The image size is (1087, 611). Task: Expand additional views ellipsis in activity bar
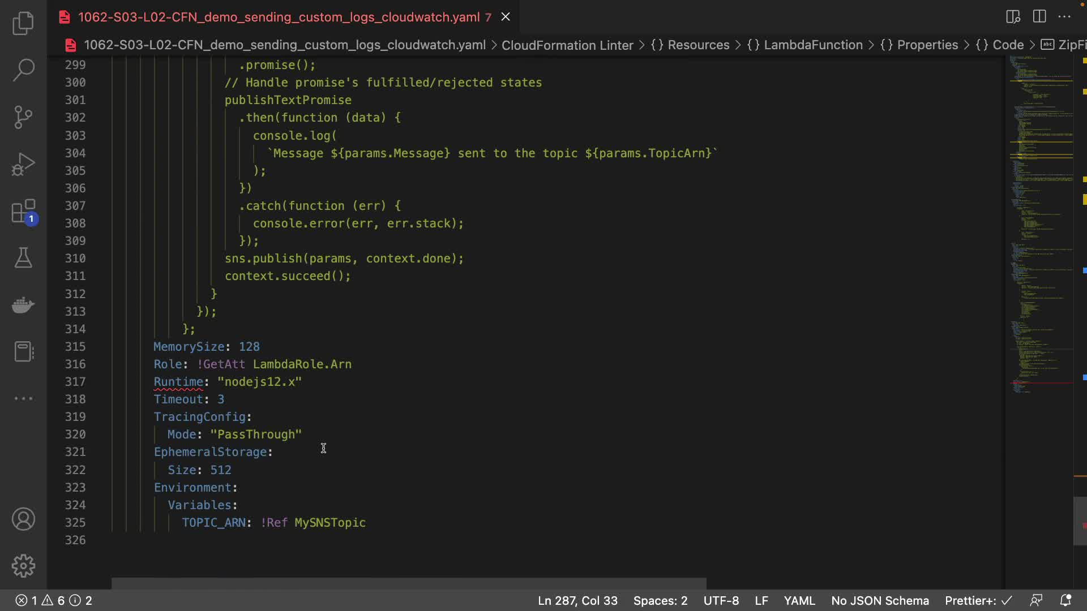coord(23,398)
